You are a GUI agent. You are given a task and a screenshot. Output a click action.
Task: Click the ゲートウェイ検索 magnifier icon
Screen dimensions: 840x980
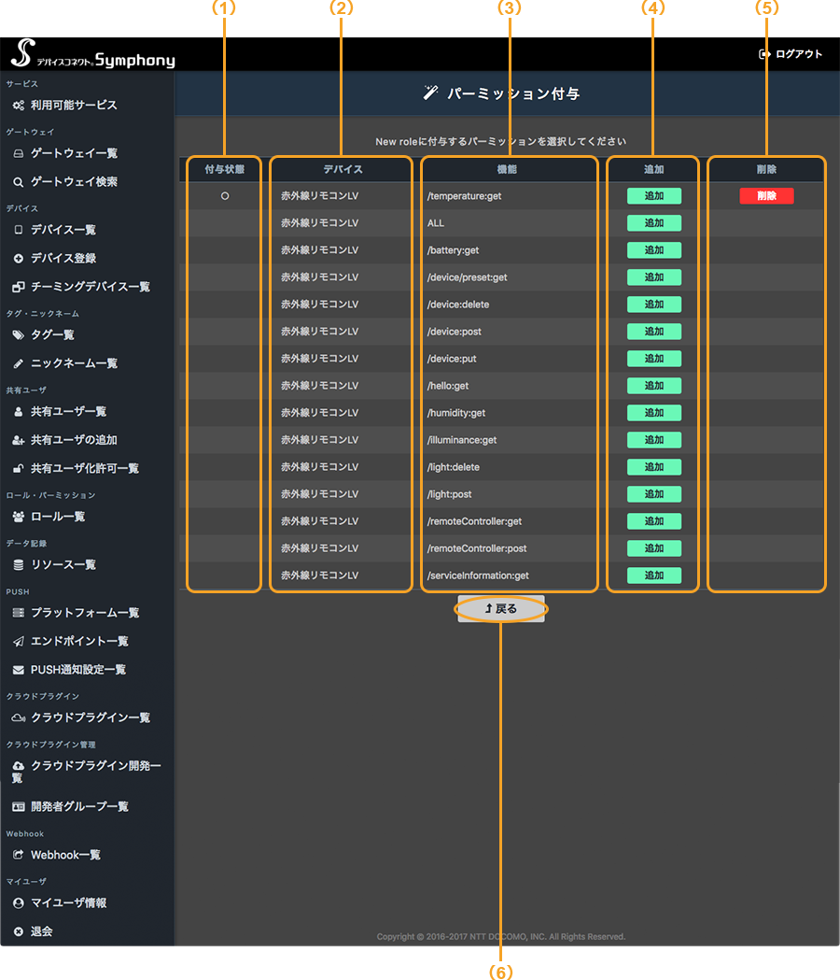click(x=19, y=182)
